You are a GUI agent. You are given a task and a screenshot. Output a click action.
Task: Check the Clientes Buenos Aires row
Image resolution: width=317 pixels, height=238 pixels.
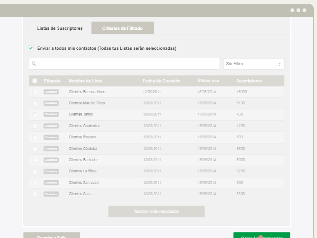point(35,92)
